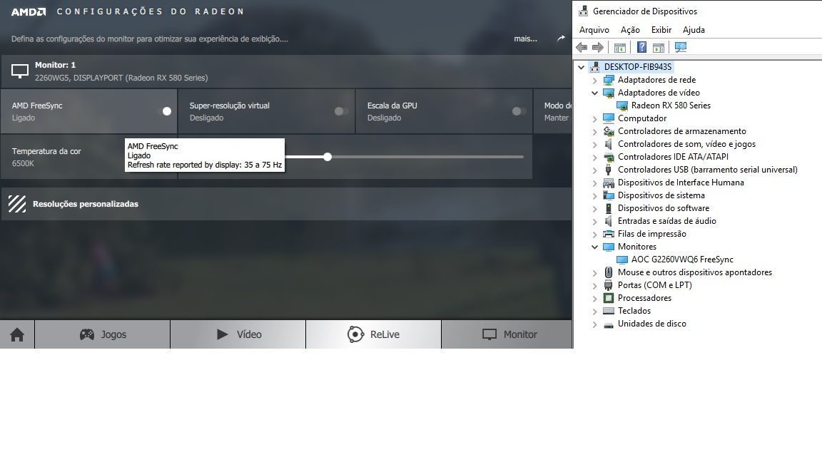
Task: Select Entradas e saídas de áudio row
Action: coord(667,221)
